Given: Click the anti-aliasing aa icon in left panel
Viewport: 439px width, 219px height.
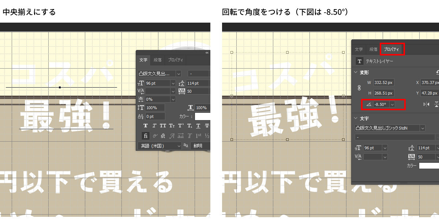Looking at the screenshot, I should 186,146.
